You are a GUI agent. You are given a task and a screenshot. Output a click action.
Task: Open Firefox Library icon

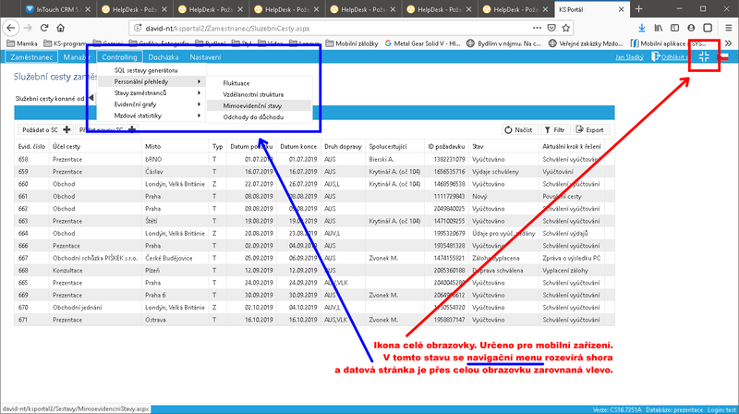pyautogui.click(x=659, y=29)
